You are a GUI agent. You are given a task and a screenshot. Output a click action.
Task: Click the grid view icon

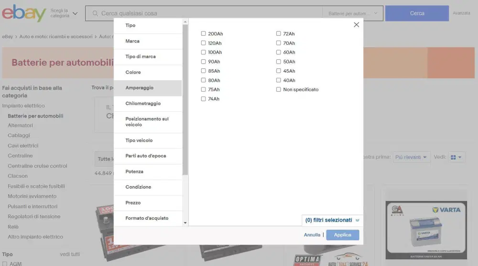coord(453,157)
